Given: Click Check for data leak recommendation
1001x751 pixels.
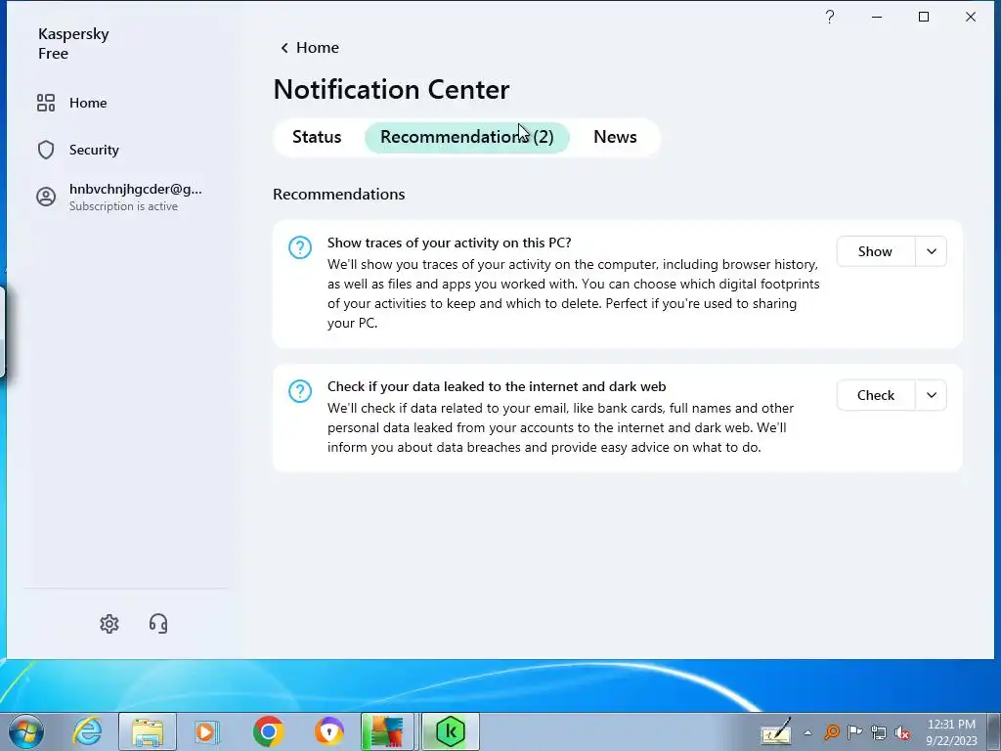Looking at the screenshot, I should click(x=875, y=395).
